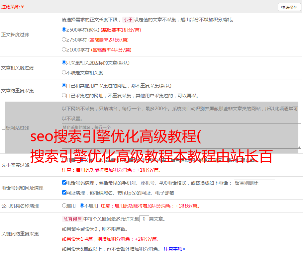Collapse the 过滤策略 section chevron
The height and width of the screenshot is (255, 303).
pyautogui.click(x=23, y=7)
